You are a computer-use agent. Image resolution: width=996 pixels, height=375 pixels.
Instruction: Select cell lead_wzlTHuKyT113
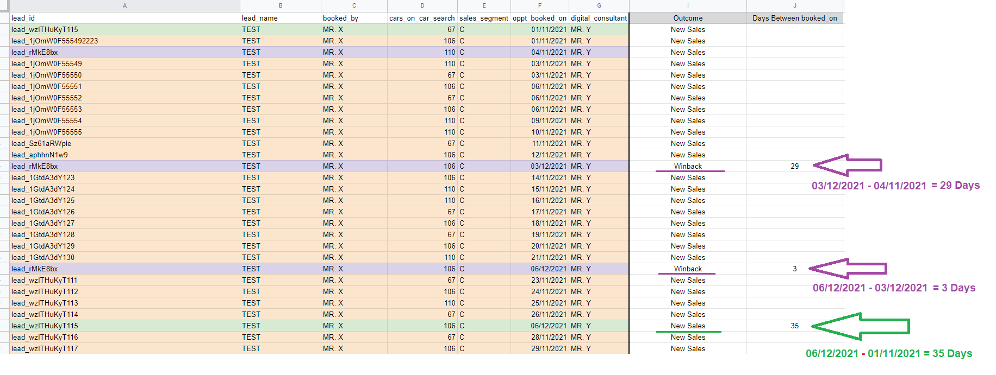(x=124, y=303)
